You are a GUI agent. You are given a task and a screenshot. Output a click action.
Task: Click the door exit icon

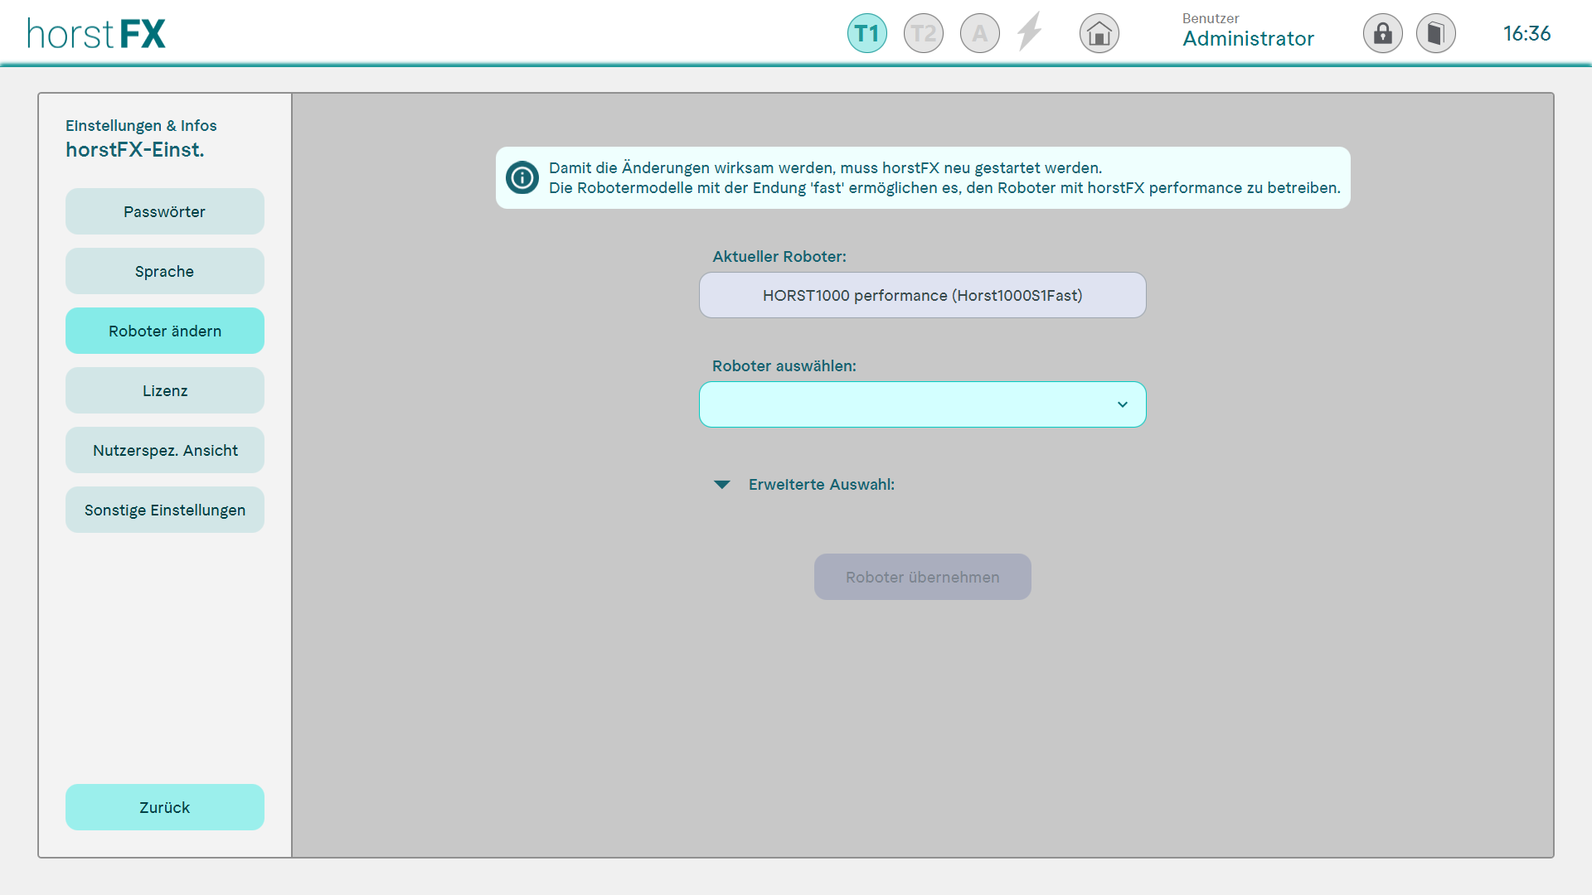pos(1435,34)
